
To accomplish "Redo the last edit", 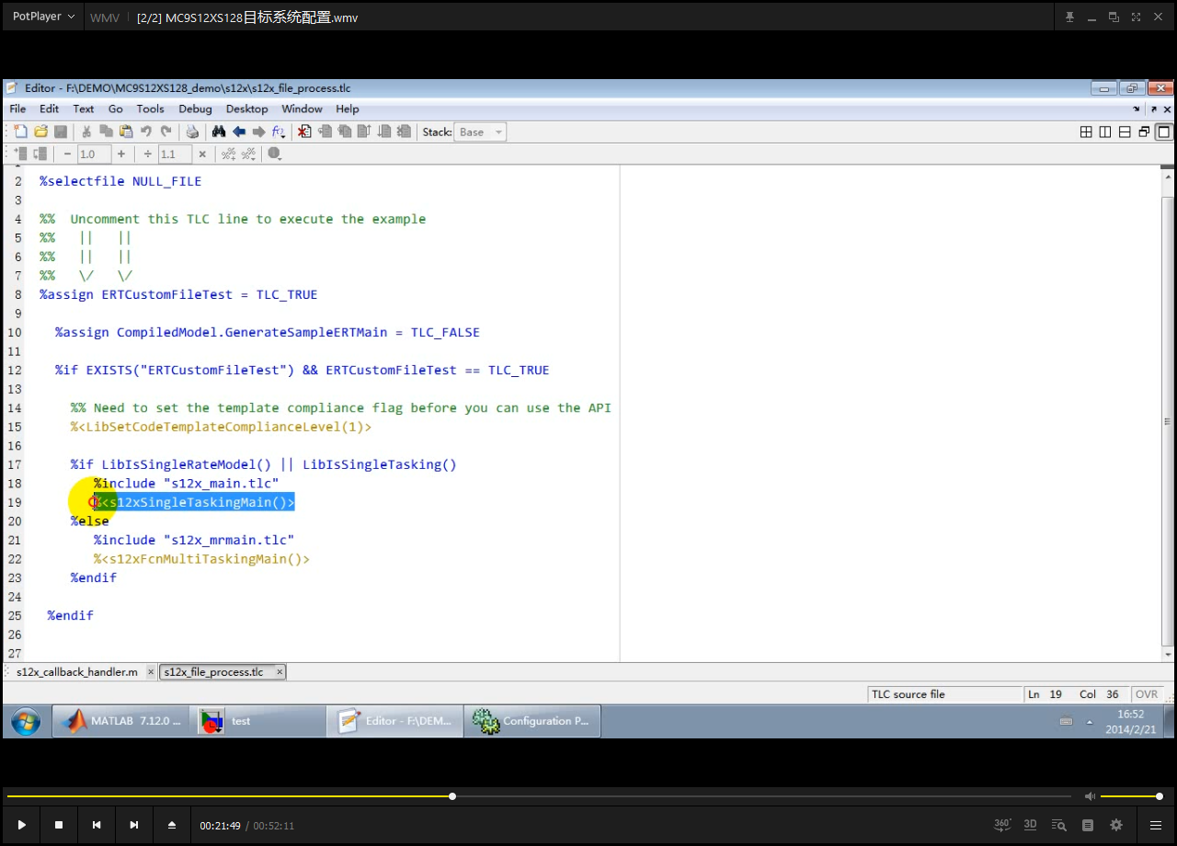I will pyautogui.click(x=166, y=132).
